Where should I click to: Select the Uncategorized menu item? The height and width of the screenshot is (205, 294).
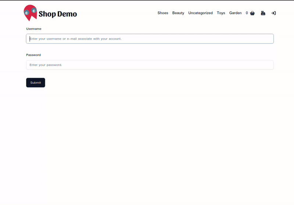200,13
